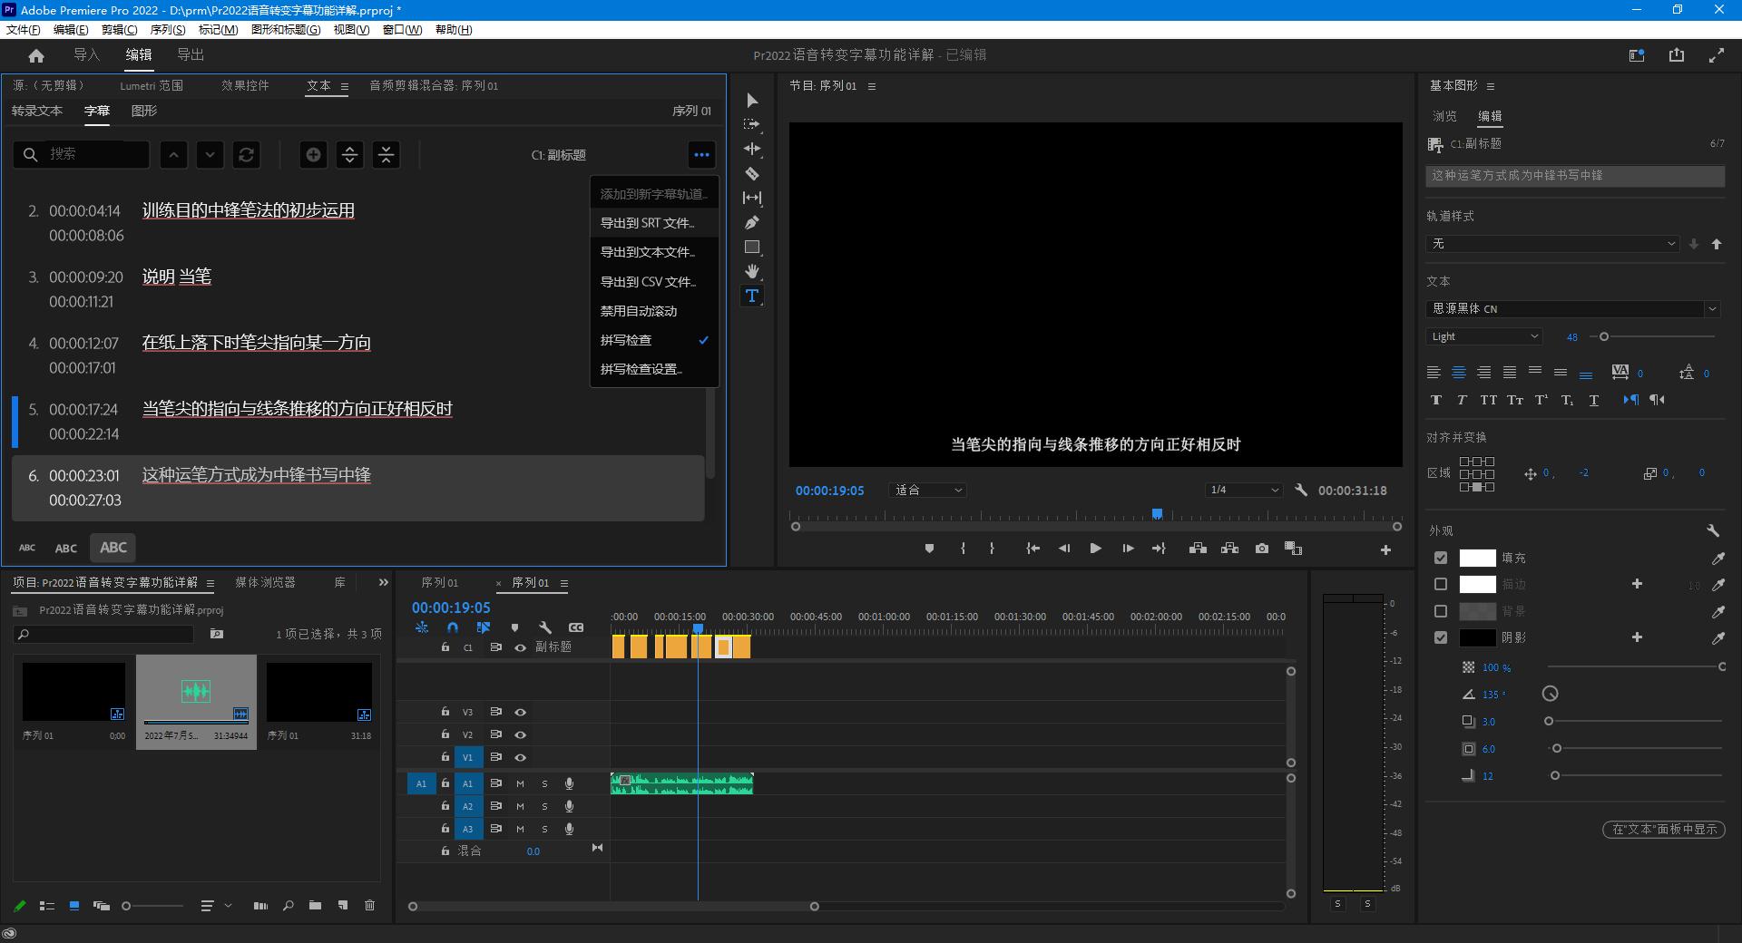Viewport: 1742px width, 943px height.
Task: Switch to the Transcript (转录文本) tab
Action: click(x=37, y=111)
